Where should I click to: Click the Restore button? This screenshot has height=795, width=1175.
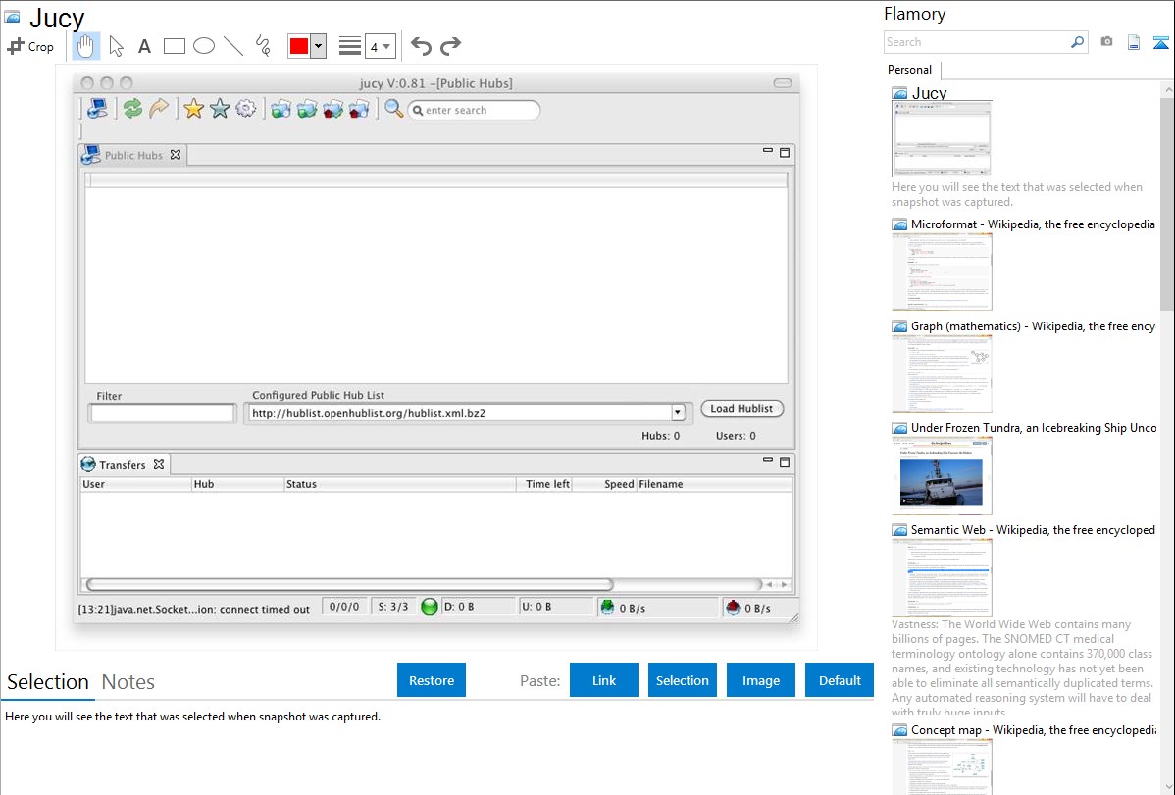click(x=432, y=680)
